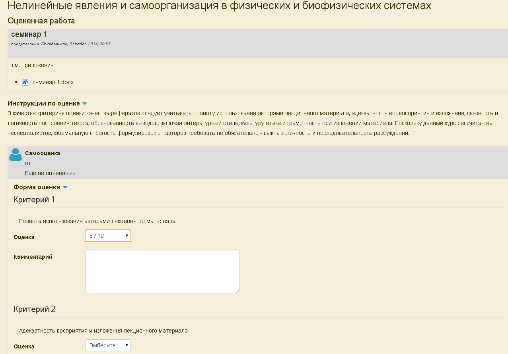Open the семинар 1.docx attachment link
Image resolution: width=508 pixels, height=354 pixels.
[53, 83]
